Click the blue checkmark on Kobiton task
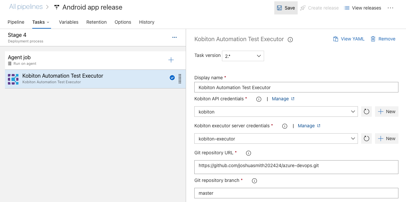The width and height of the screenshot is (406, 202). [172, 78]
